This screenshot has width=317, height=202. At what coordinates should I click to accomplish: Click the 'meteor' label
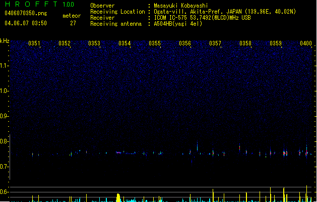point(72,16)
